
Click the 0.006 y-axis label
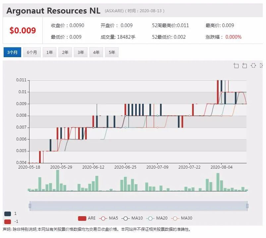click(x=22, y=139)
